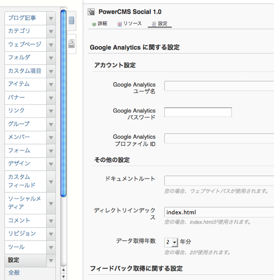
Task: Open the 詳細 tab
Action: 100,24
